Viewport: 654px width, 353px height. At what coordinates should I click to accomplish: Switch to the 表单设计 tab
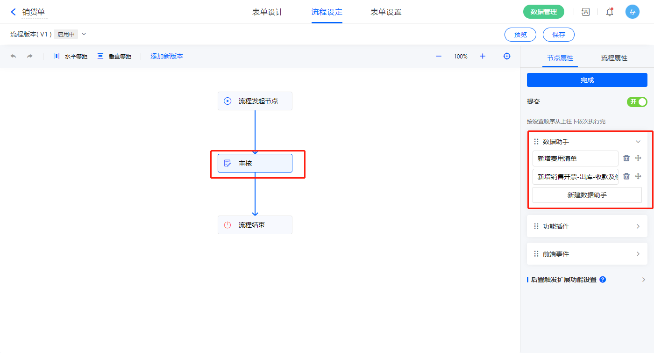(268, 12)
